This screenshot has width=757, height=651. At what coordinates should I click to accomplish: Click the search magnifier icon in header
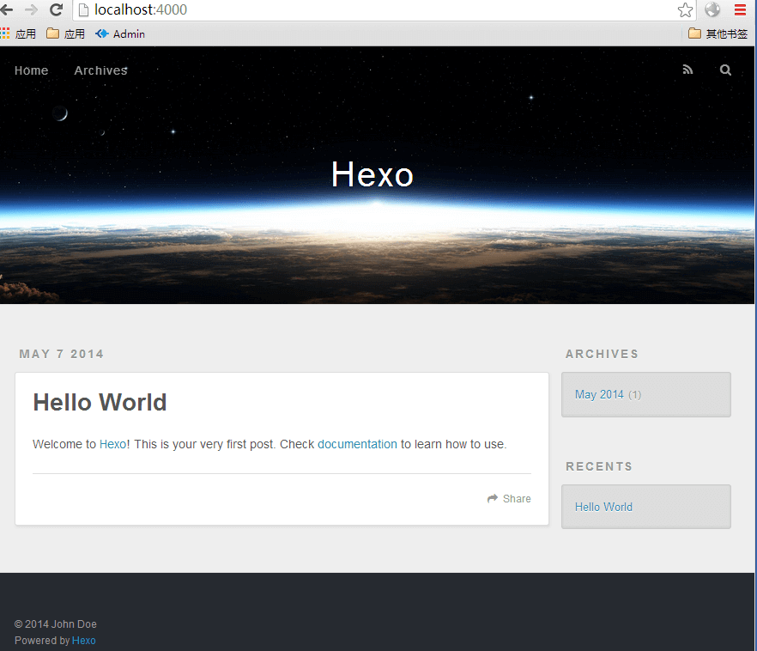pyautogui.click(x=725, y=70)
